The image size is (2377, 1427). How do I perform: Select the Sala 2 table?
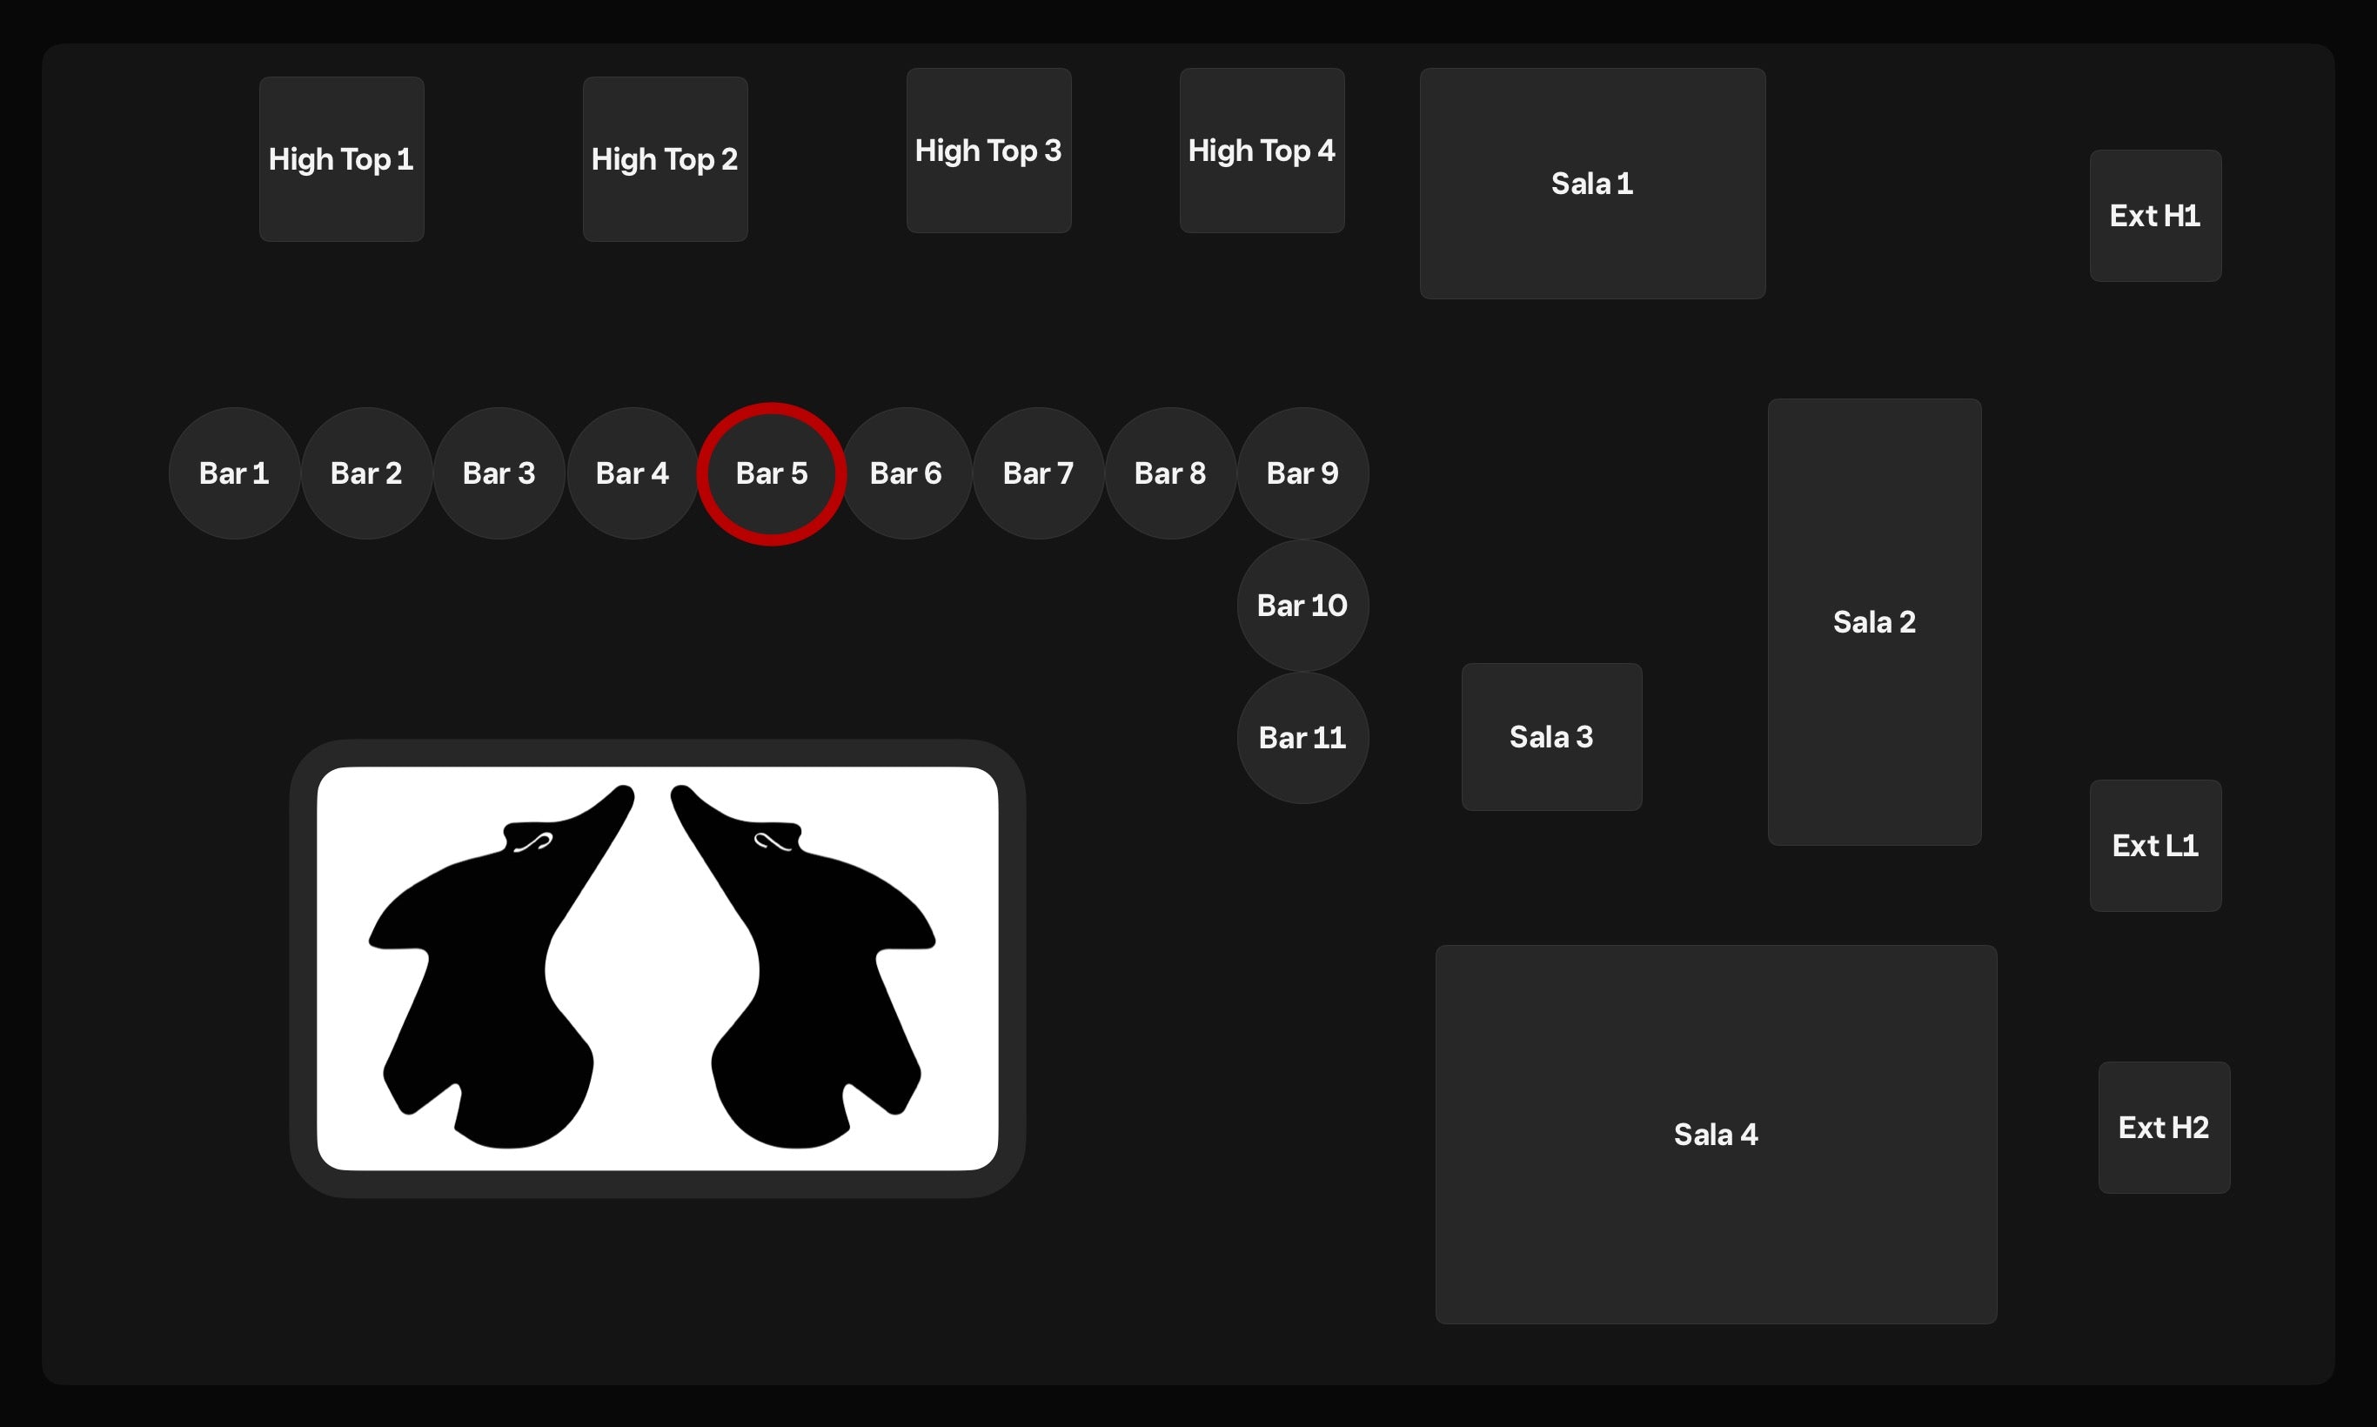click(1874, 622)
